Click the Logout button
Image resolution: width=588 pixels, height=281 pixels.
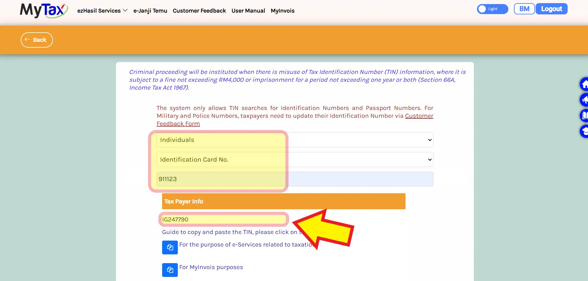pyautogui.click(x=551, y=9)
